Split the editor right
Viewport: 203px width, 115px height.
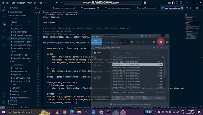[x=196, y=8]
